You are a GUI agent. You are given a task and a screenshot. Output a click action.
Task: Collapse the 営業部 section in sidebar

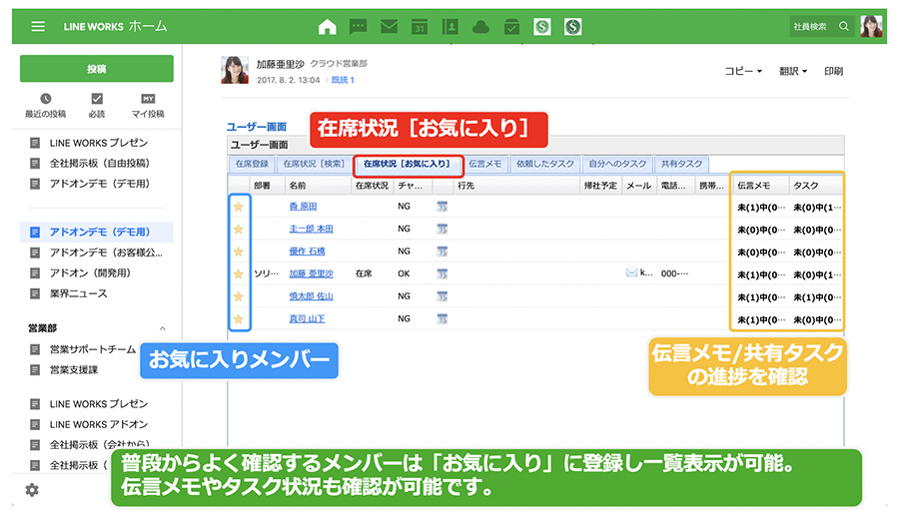click(x=163, y=327)
